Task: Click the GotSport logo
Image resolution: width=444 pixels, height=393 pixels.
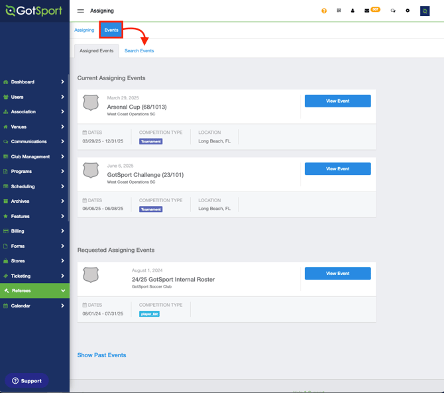Action: click(x=34, y=11)
